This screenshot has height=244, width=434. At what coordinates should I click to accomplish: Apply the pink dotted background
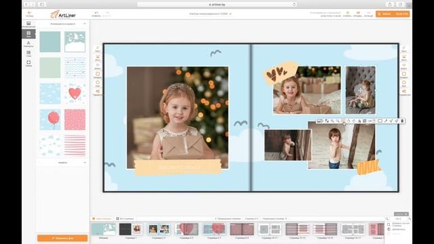coord(75,119)
